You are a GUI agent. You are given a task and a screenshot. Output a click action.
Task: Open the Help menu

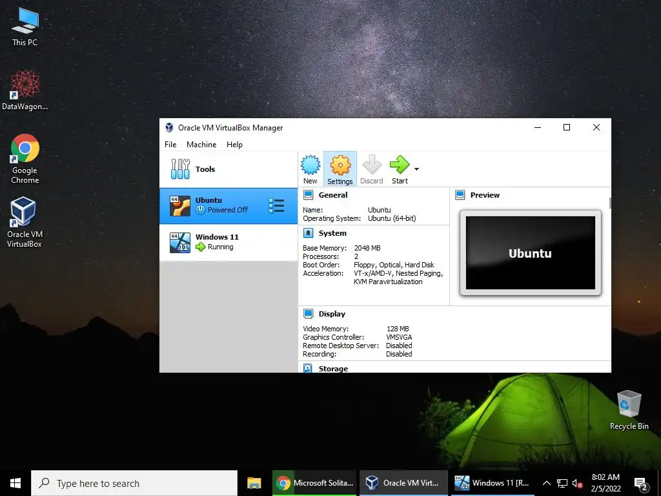point(234,145)
